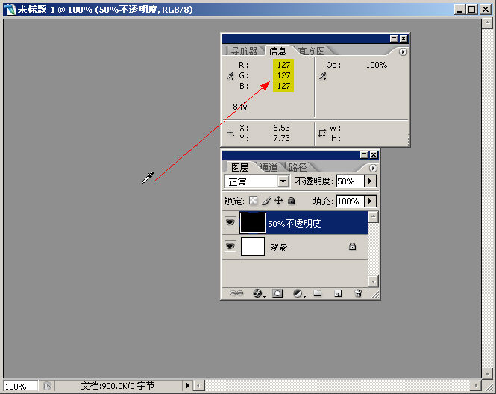This screenshot has height=394, width=496.
Task: Click the 8 位 bit depth text
Action: point(240,107)
